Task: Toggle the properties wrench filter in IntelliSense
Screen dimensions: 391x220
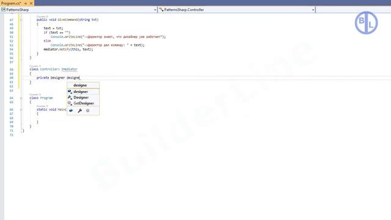Action: coord(80,111)
